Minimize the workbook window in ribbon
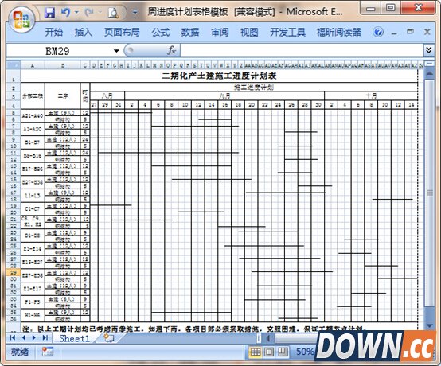 pos(394,33)
